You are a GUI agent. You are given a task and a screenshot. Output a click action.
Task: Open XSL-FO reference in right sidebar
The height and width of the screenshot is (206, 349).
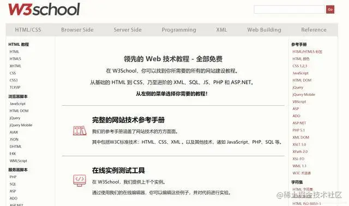tap(298, 159)
